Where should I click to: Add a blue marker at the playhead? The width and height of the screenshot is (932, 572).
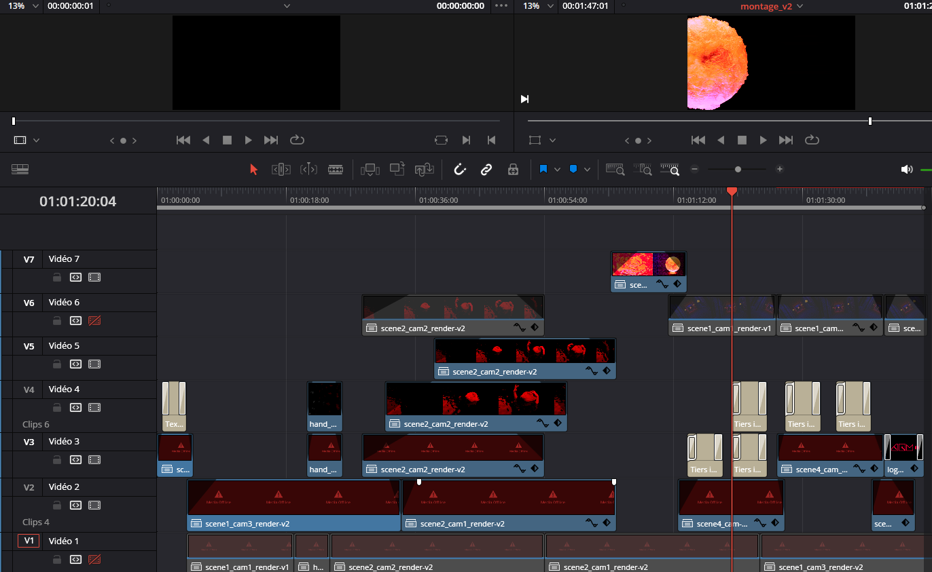(x=573, y=170)
